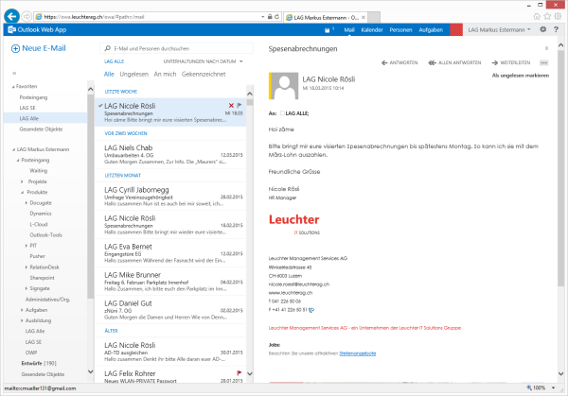Click the zoom magnifier in status bar
Image resolution: width=568 pixels, height=396 pixels.
point(529,387)
